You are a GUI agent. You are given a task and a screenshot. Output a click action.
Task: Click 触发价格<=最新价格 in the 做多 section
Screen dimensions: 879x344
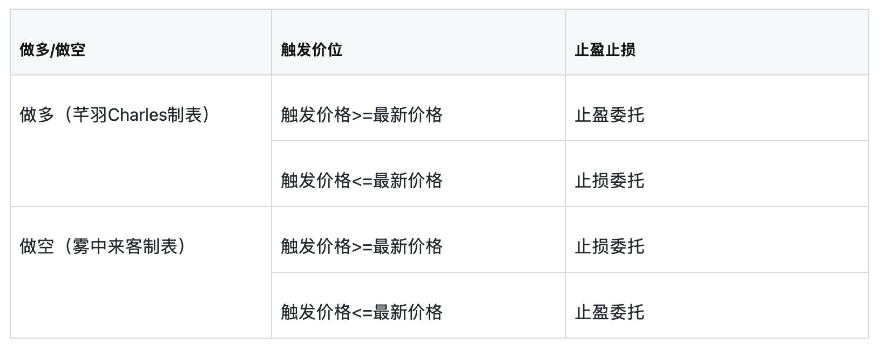pos(362,181)
